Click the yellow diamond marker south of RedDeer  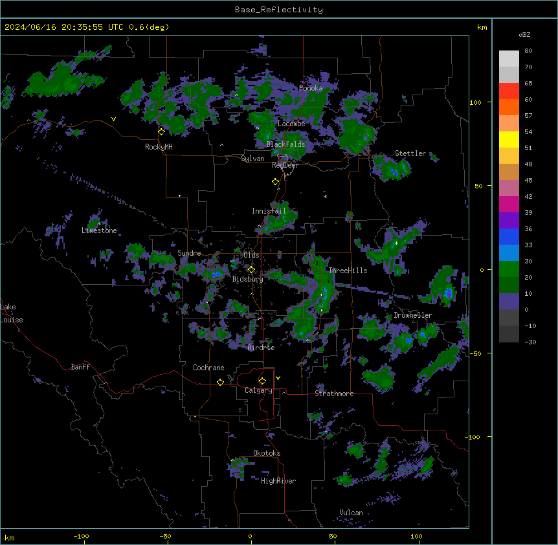pyautogui.click(x=275, y=182)
